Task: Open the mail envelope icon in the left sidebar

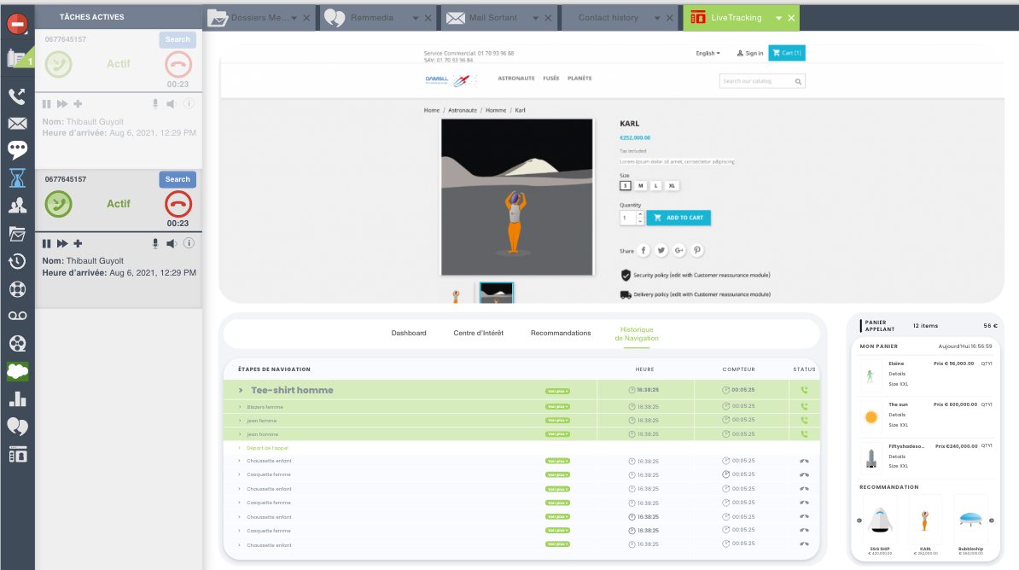Action: pyautogui.click(x=18, y=124)
